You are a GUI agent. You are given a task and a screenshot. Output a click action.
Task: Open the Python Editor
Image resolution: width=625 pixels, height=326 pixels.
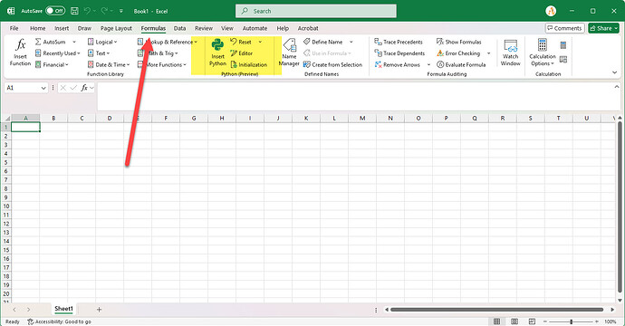point(242,53)
